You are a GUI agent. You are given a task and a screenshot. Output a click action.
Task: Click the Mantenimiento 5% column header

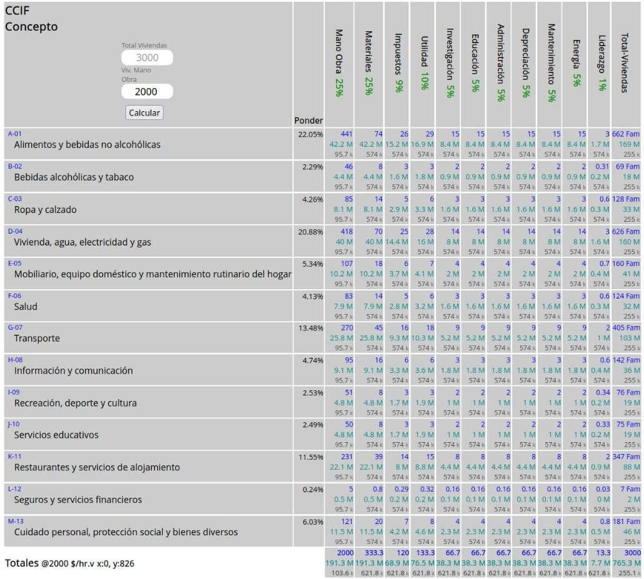(x=551, y=62)
